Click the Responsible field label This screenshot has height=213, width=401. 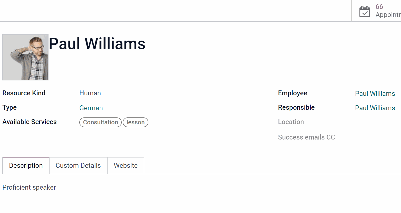point(296,107)
